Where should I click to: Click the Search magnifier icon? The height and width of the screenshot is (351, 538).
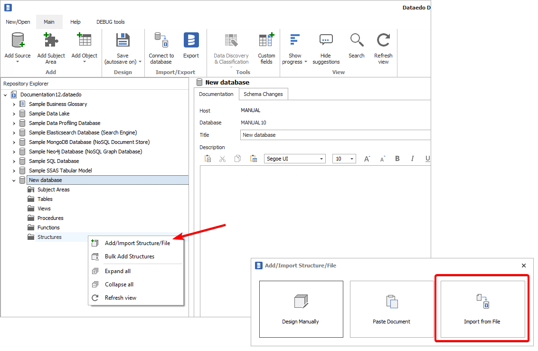pyautogui.click(x=356, y=41)
